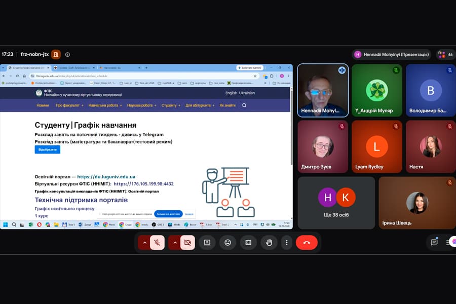Open the Графік освітнього процесу link

[x=64, y=209]
